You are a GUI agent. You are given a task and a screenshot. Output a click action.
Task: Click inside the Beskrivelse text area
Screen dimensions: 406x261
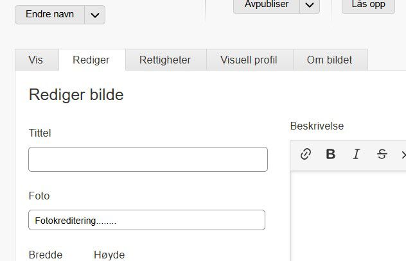[x=348, y=215]
